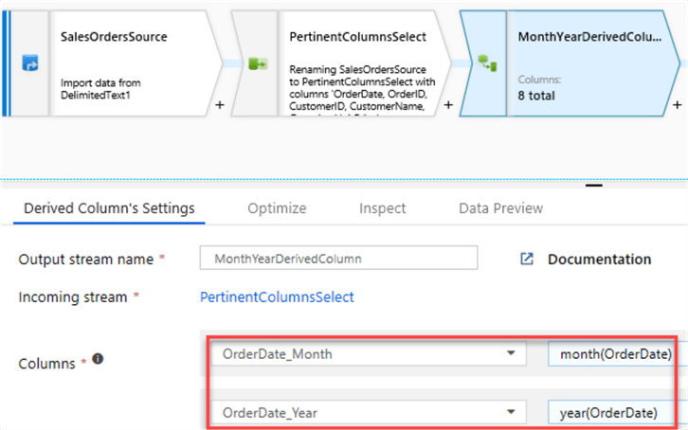Click the panel resize handle bar
Image resolution: width=688 pixels, height=430 pixels.
593,186
